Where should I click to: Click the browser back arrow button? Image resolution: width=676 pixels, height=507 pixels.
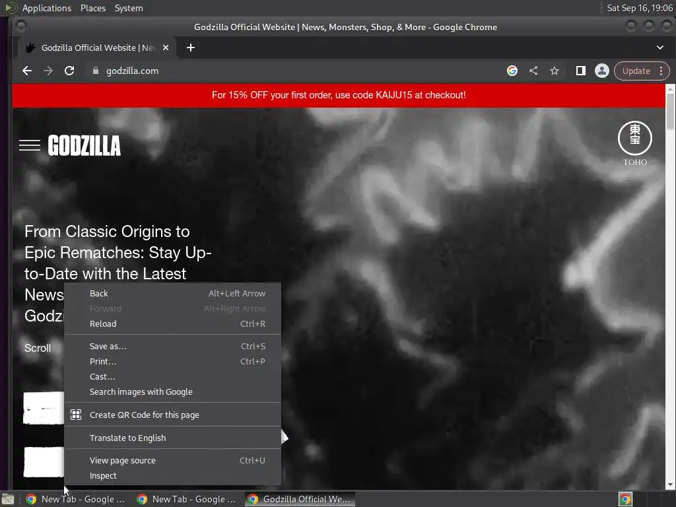tap(27, 71)
